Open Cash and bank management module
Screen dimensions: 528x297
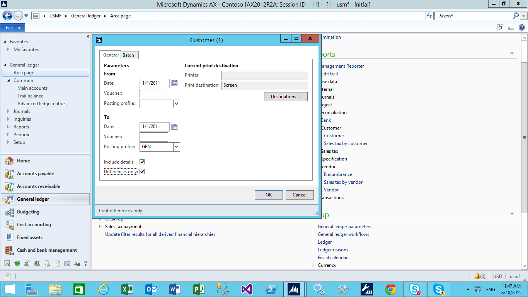coord(47,250)
